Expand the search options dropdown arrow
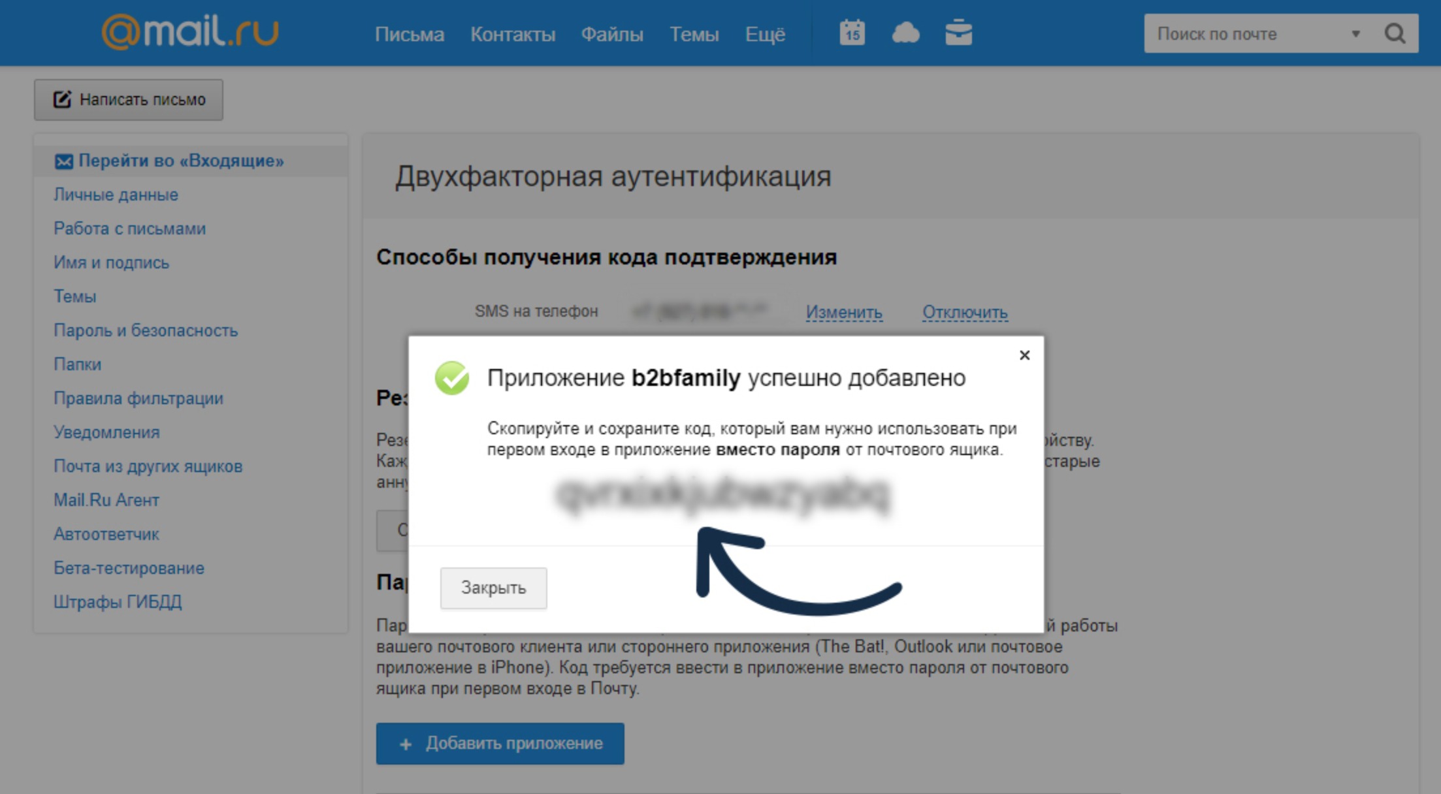The height and width of the screenshot is (794, 1441). pyautogui.click(x=1355, y=34)
